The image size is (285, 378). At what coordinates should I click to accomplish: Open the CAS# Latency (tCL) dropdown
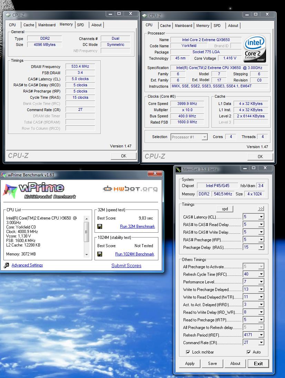261,217
